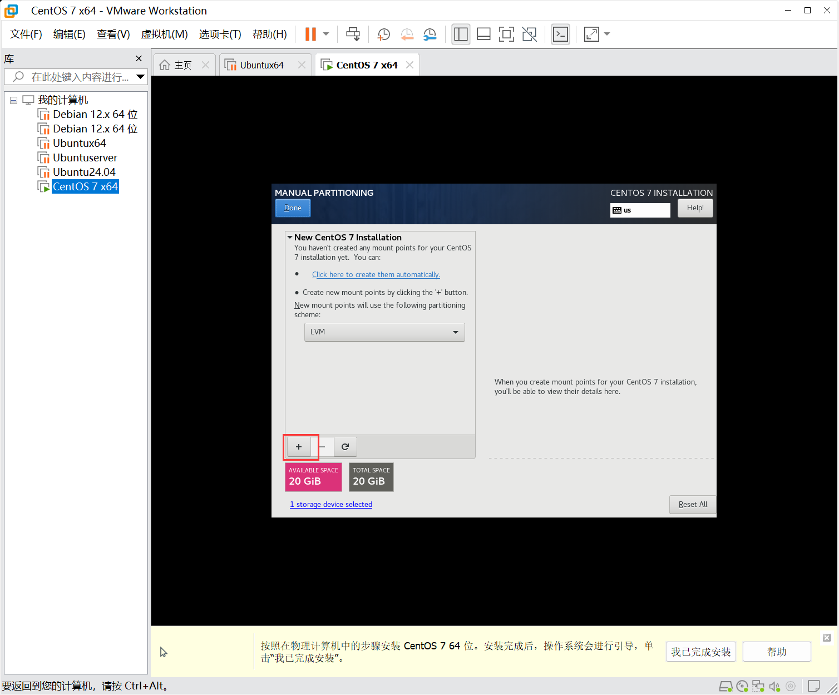Toggle the thumbnail bar view
839x695 pixels.
483,34
